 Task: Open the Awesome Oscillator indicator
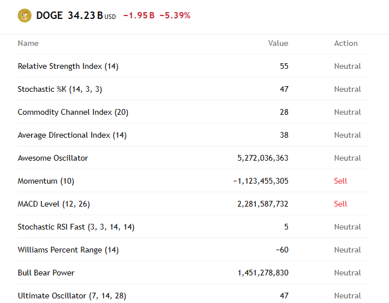pyautogui.click(x=193, y=158)
